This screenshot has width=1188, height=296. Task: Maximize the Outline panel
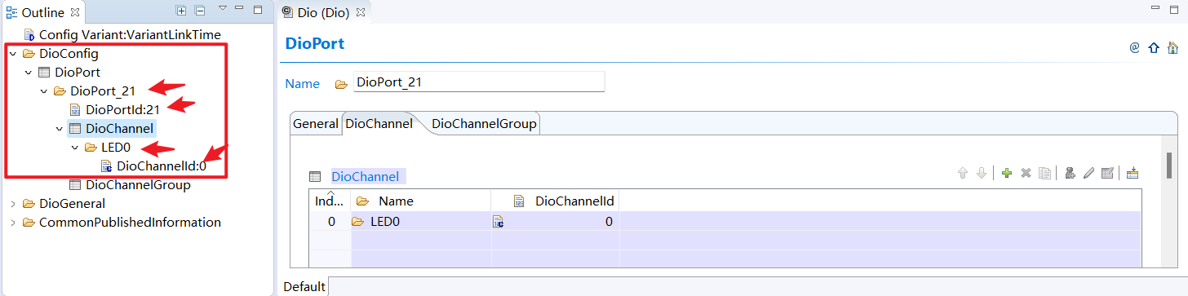click(258, 10)
